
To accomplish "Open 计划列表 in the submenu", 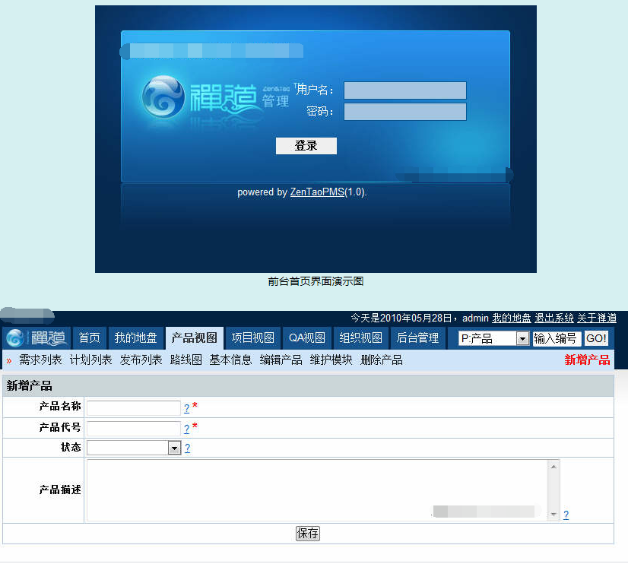I will [x=91, y=360].
